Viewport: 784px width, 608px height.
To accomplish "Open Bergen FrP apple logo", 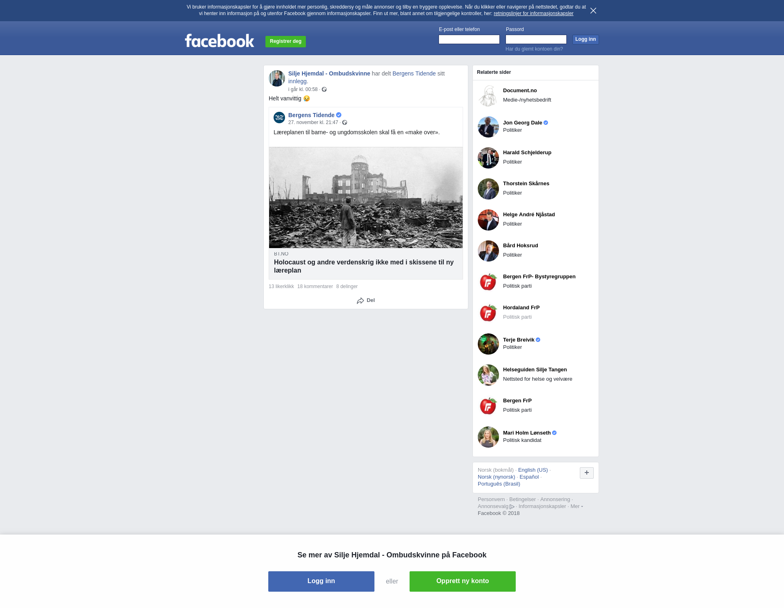I will tap(488, 406).
